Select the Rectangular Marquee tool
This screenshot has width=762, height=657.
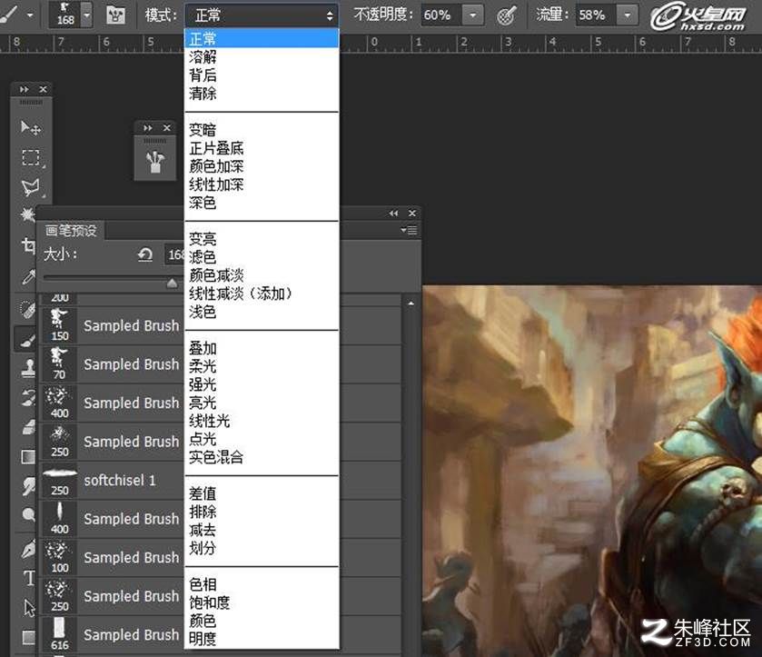tap(31, 157)
